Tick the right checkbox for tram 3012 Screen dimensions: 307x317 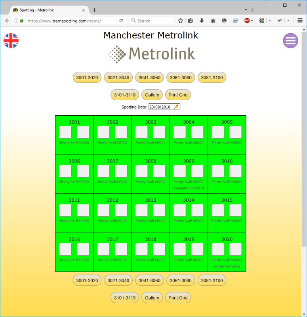click(x=121, y=210)
